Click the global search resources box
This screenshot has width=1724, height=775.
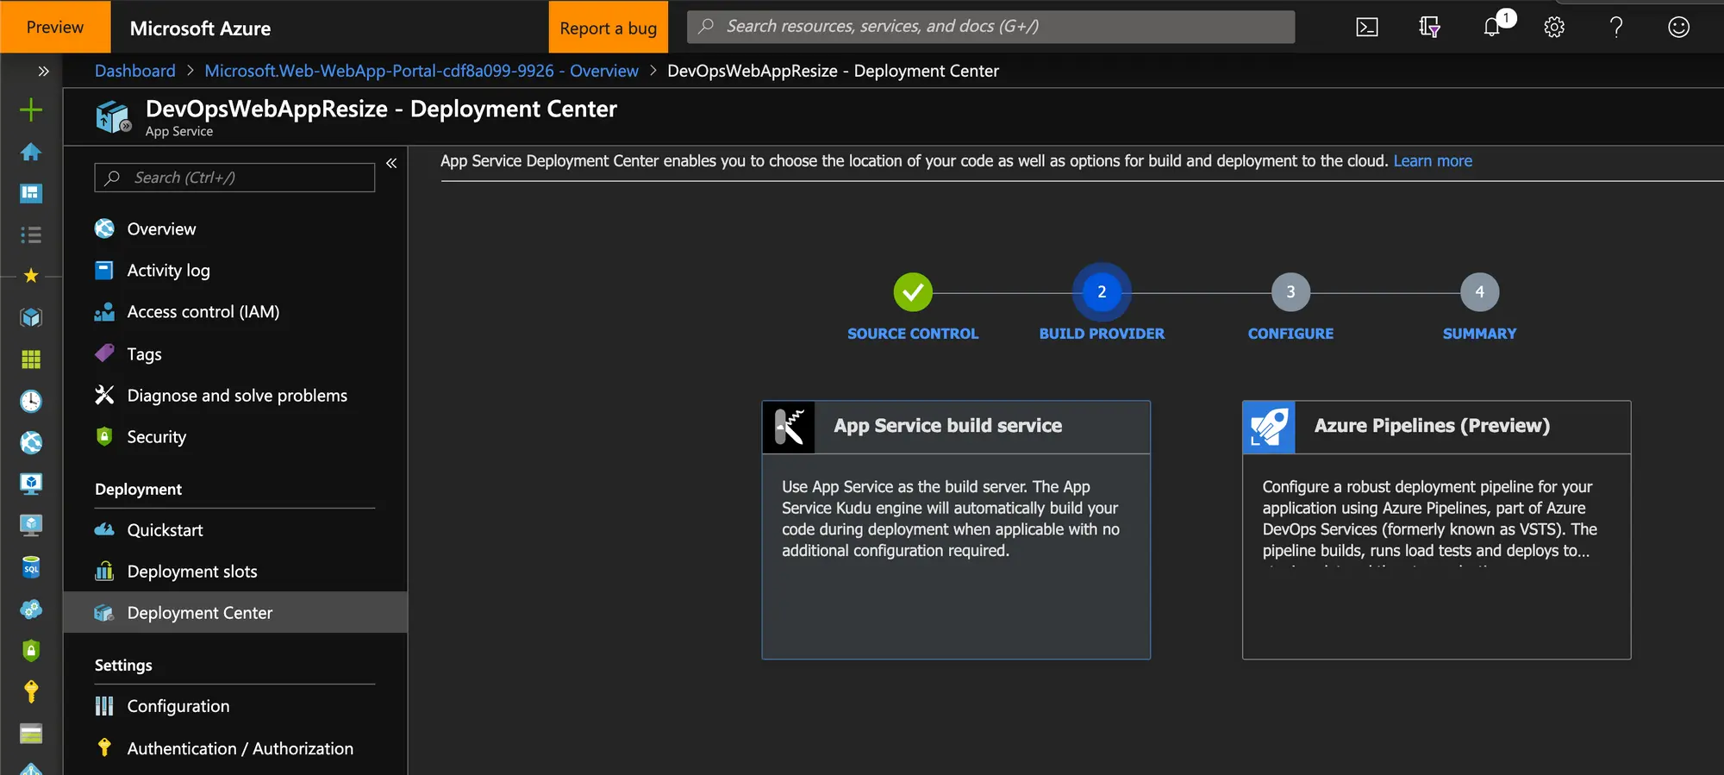[990, 27]
